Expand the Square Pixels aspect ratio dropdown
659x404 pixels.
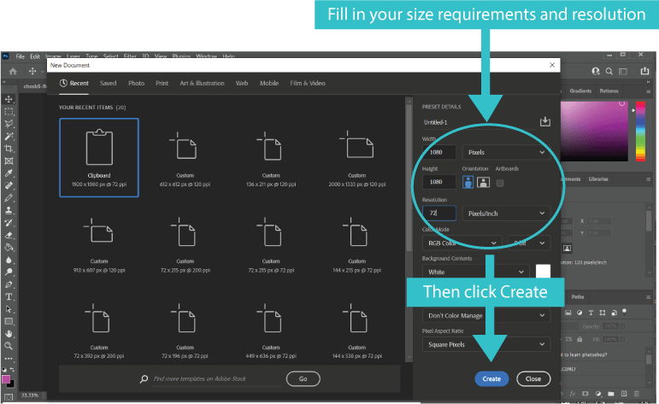coord(485,344)
